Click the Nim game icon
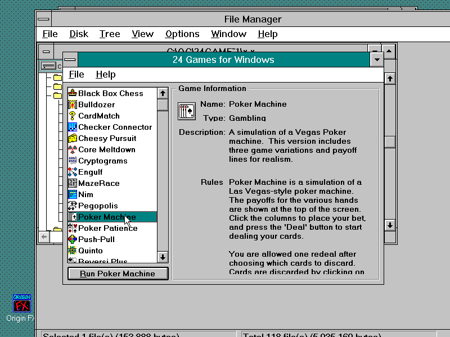The height and width of the screenshot is (337, 450). (x=73, y=194)
